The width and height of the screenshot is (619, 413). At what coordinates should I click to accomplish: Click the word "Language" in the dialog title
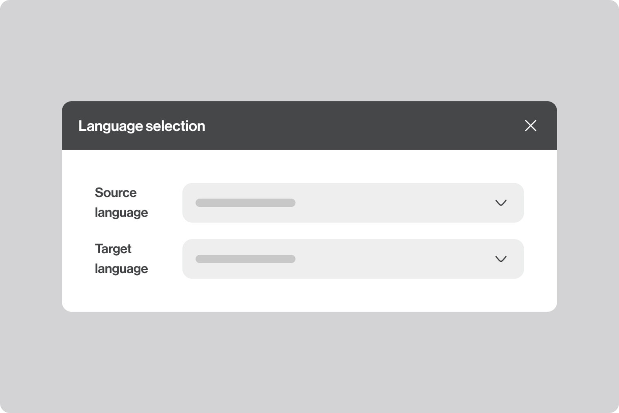[x=110, y=126]
